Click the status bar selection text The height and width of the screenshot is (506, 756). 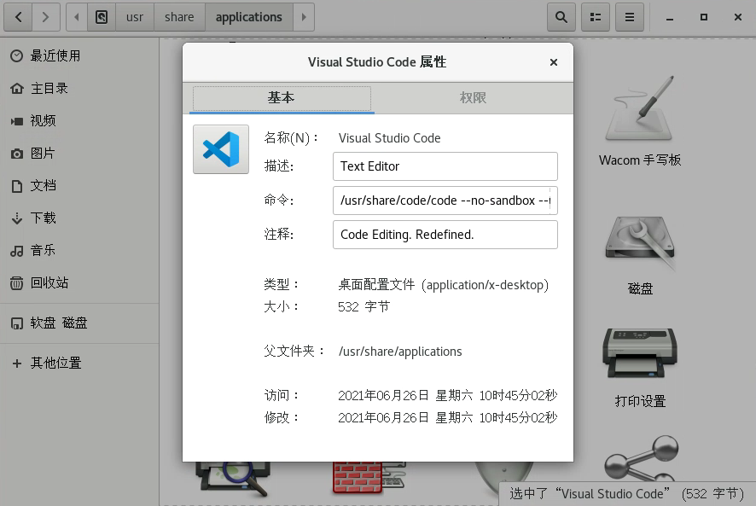pyautogui.click(x=627, y=494)
